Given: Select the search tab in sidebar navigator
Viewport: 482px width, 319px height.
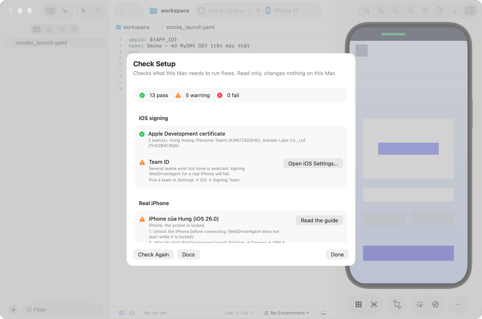Looking at the screenshot, I should 74,29.
